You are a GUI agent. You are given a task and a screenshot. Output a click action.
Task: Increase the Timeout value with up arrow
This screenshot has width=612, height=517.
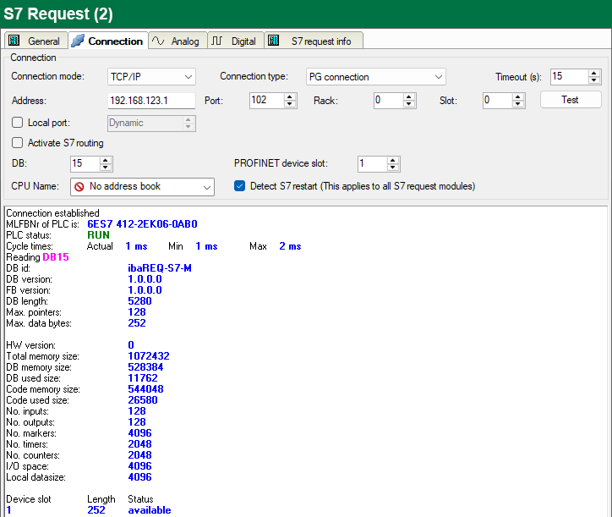(x=595, y=73)
